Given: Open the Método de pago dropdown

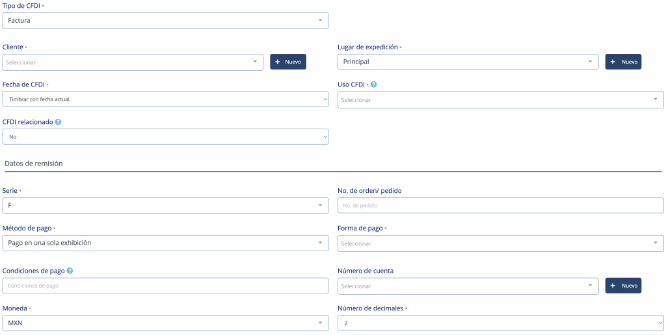Looking at the screenshot, I should tap(165, 243).
